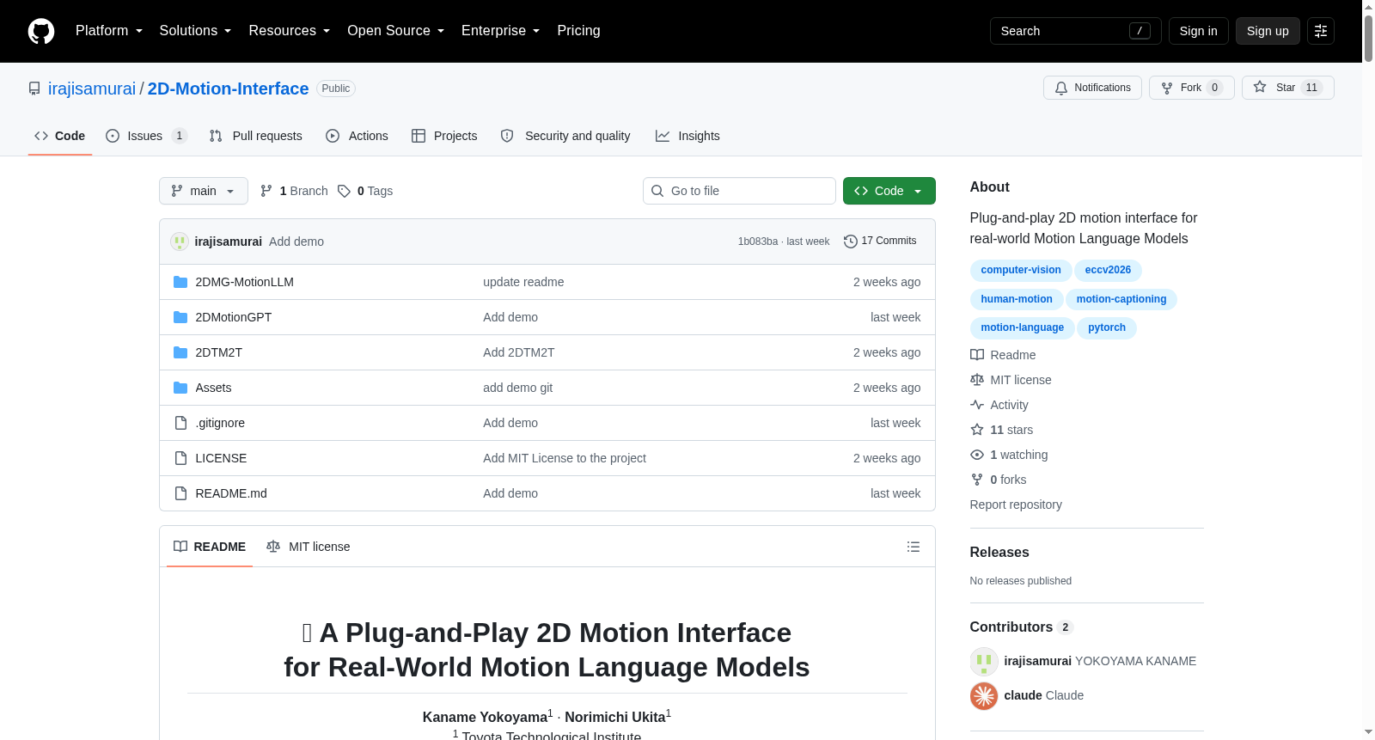
Task: Open the Pricing link
Action: coord(578,31)
